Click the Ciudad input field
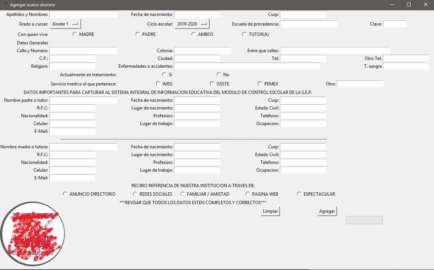Viewport: 434px width, 270px height. coord(197,58)
